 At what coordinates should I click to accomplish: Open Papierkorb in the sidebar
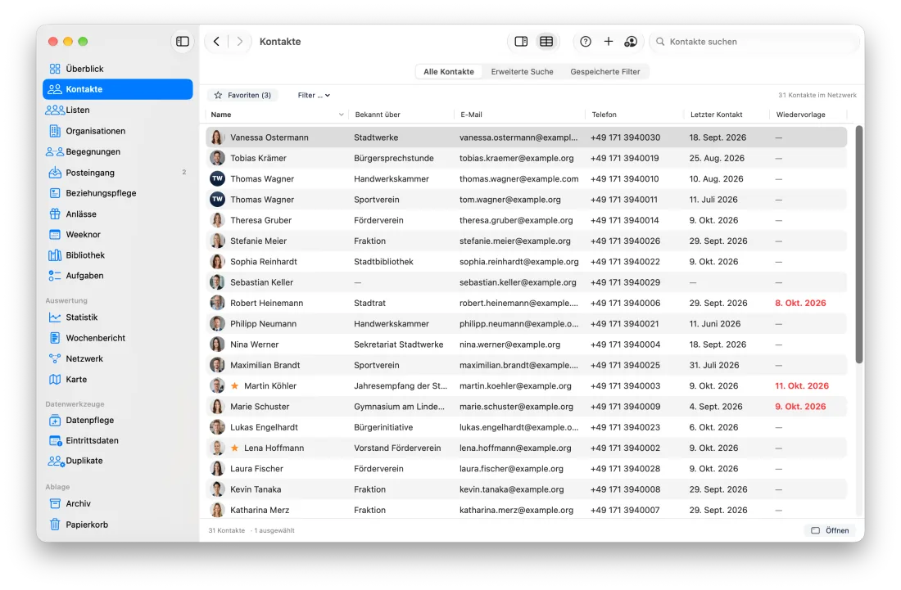[x=118, y=525]
